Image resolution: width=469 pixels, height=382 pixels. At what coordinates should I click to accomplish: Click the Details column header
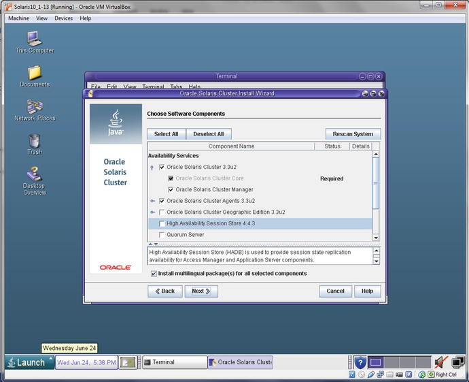[x=361, y=146]
